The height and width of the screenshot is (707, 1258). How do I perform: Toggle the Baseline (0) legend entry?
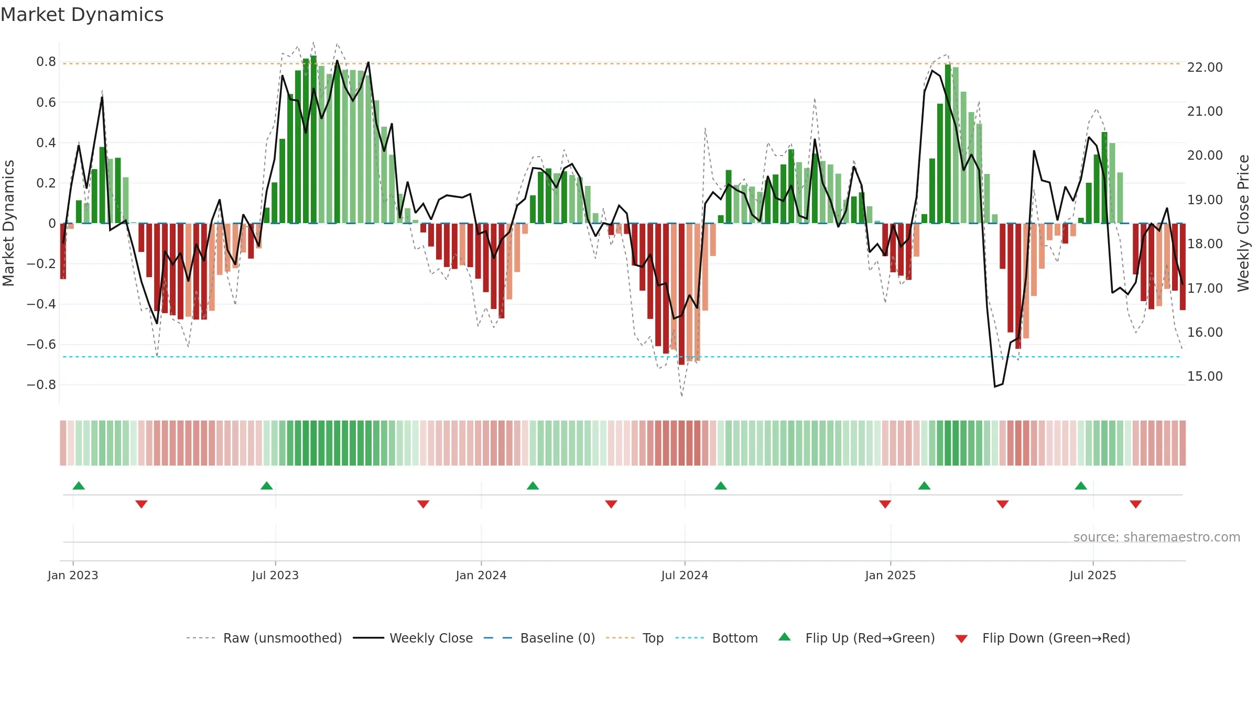point(539,638)
